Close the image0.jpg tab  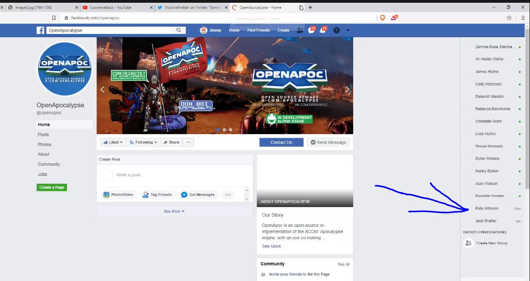coord(76,7)
